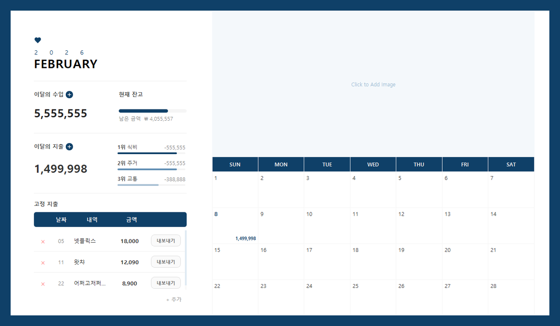The image size is (560, 326).
Task: Open calendar day 1
Action: tap(235, 190)
